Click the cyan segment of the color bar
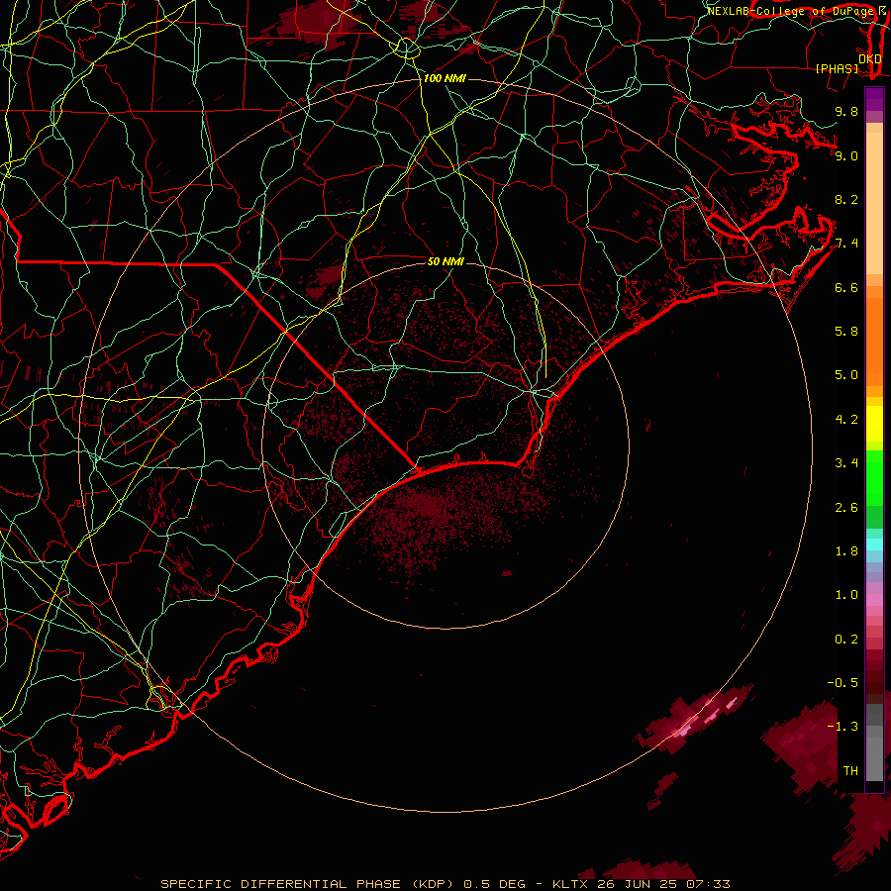Viewport: 891px width, 891px height. pyautogui.click(x=874, y=544)
